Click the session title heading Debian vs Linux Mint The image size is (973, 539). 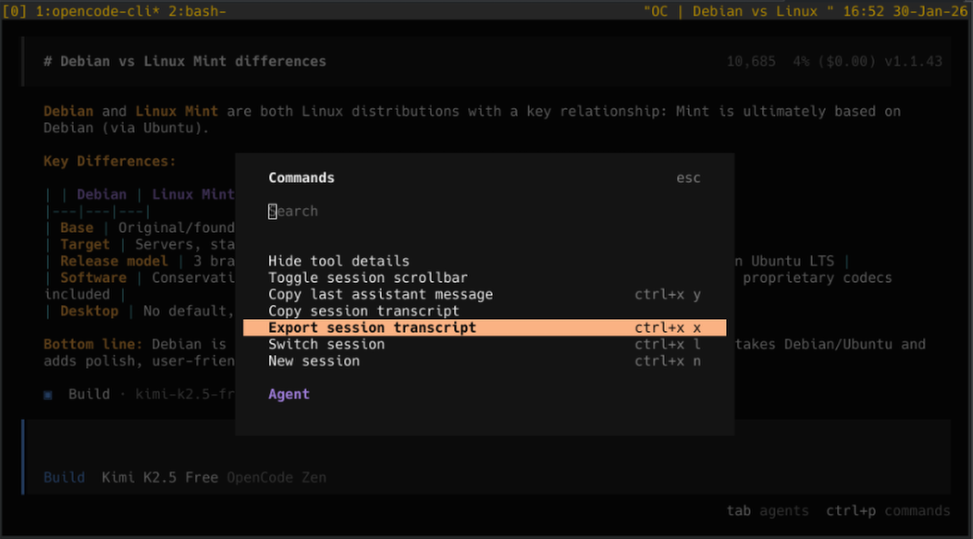[185, 62]
